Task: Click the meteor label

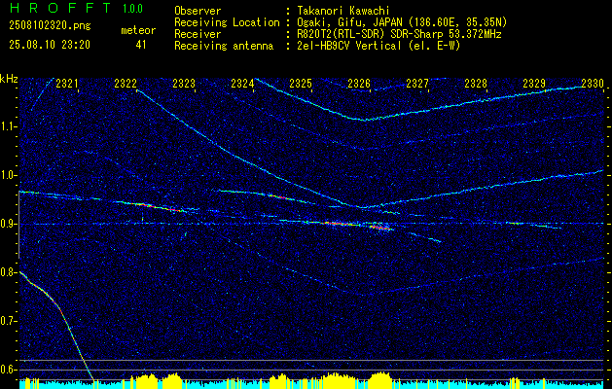Action: pyautogui.click(x=138, y=30)
